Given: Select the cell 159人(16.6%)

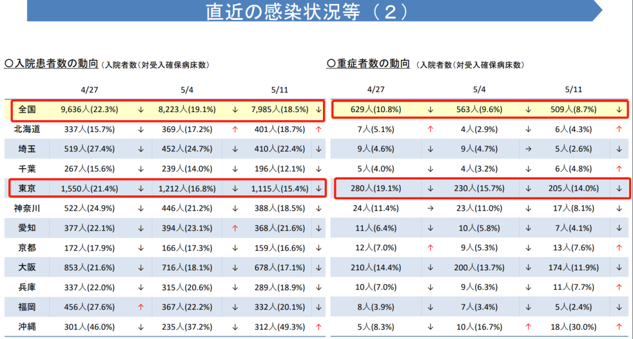Looking at the screenshot, I should pos(280,248).
